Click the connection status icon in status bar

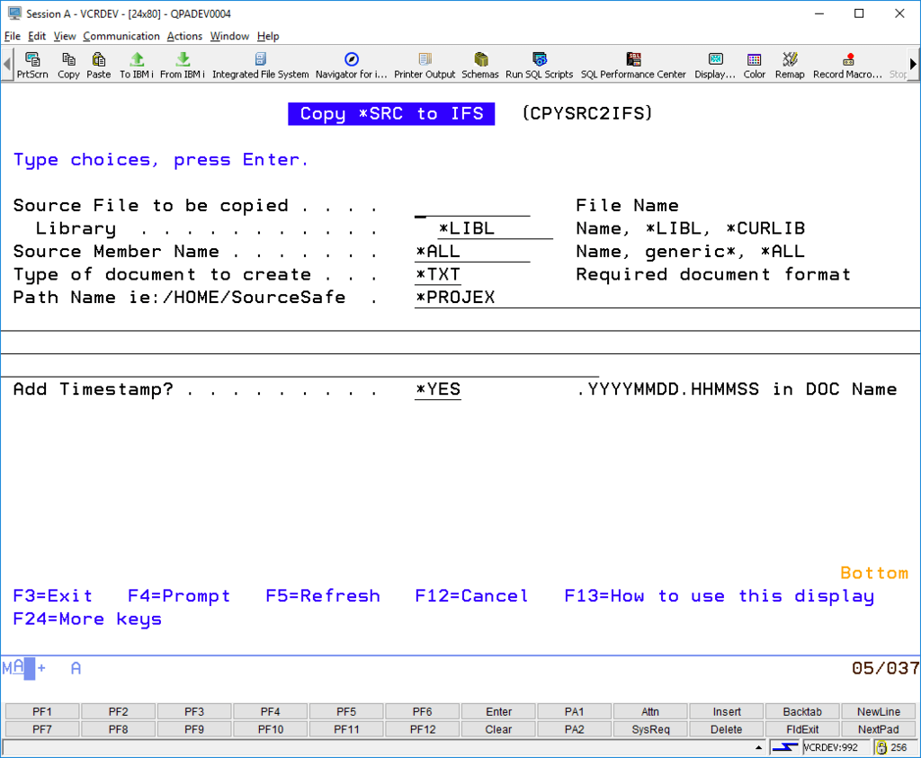pos(784,747)
